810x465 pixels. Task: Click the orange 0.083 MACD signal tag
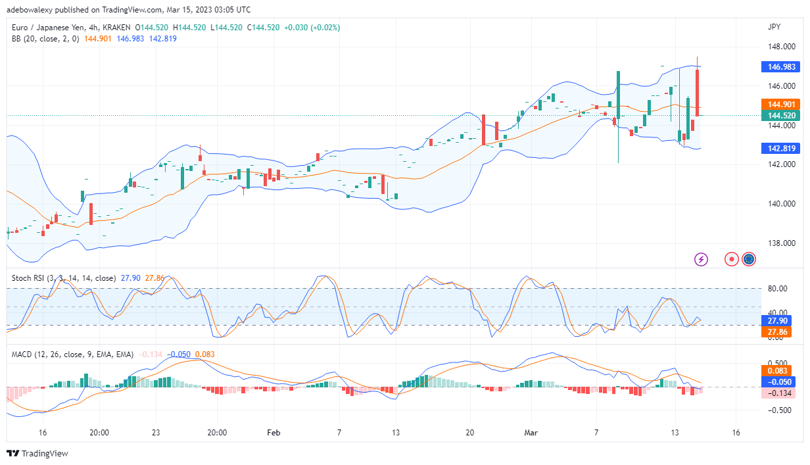(776, 370)
